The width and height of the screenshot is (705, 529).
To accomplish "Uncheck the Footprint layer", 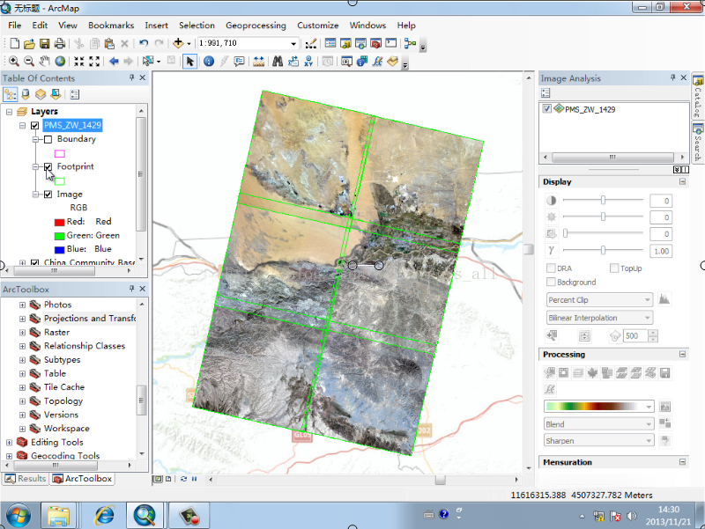I will 48,166.
